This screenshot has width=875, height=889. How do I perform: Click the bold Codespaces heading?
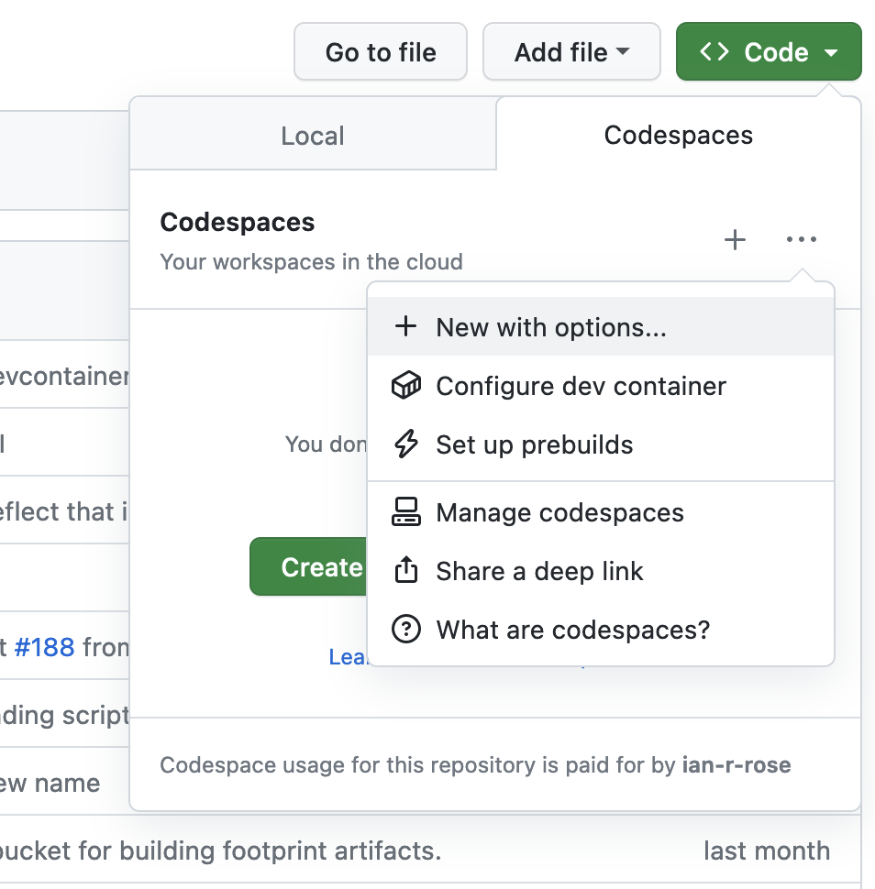coord(238,222)
